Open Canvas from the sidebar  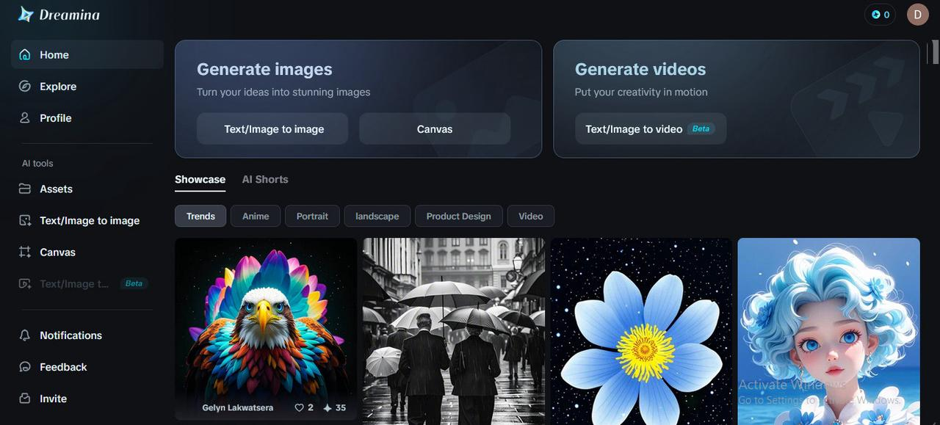(x=87, y=252)
